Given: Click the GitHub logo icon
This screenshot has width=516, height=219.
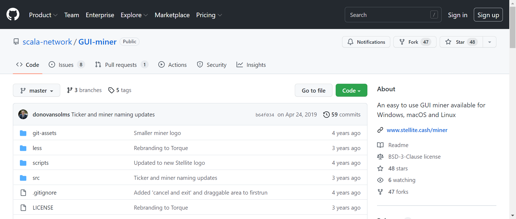Looking at the screenshot, I should [13, 14].
